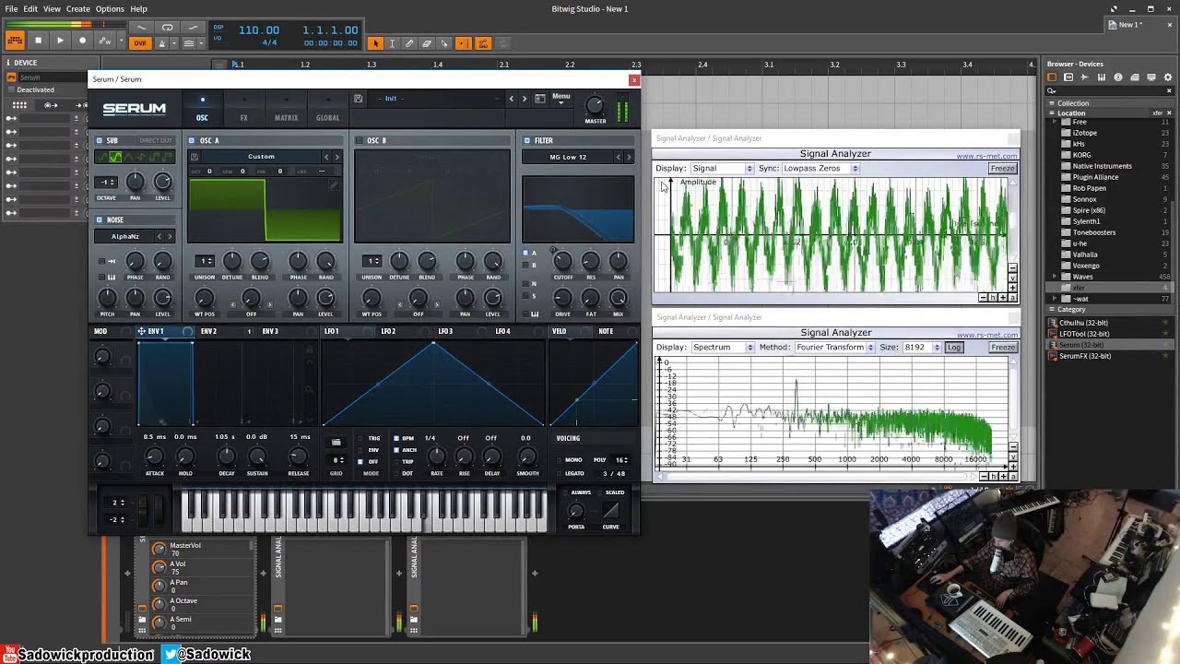Adjust the envelope ATTACK knob
This screenshot has height=664, width=1180.
click(x=155, y=456)
